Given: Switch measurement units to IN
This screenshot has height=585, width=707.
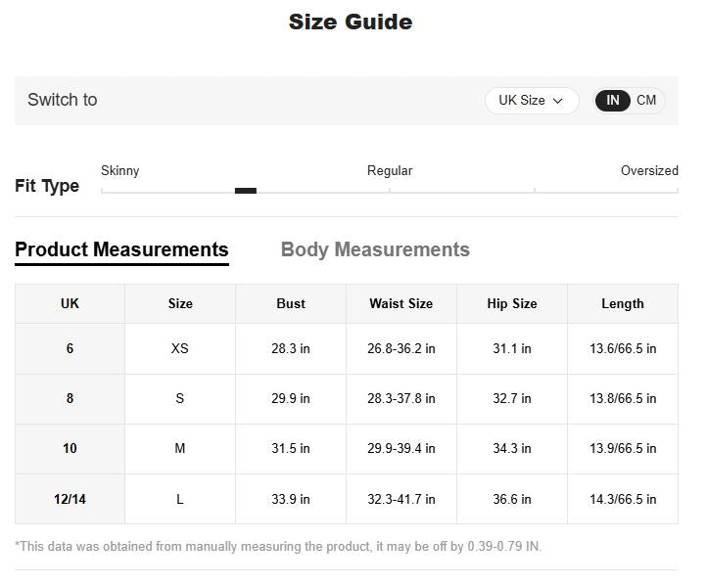Looking at the screenshot, I should click(613, 101).
